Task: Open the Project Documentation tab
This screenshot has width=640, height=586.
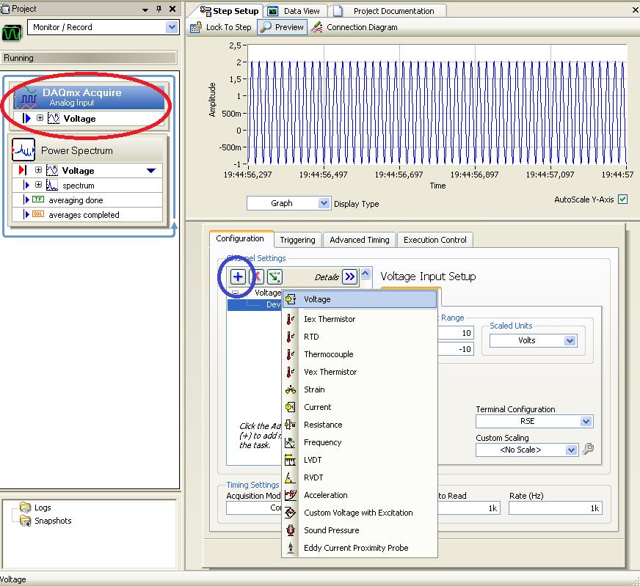Action: click(x=386, y=11)
